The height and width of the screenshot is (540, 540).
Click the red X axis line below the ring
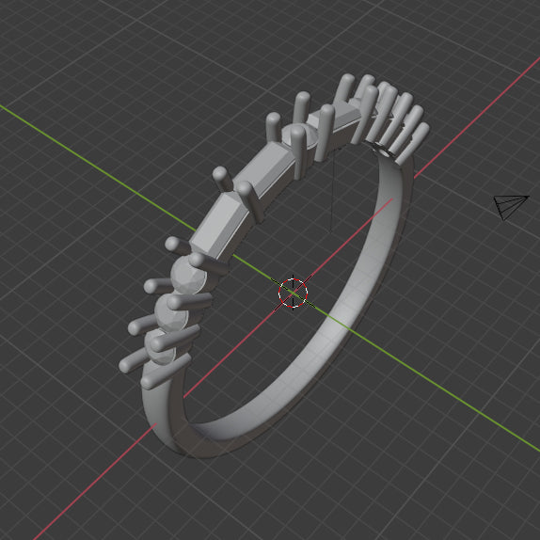(93, 482)
